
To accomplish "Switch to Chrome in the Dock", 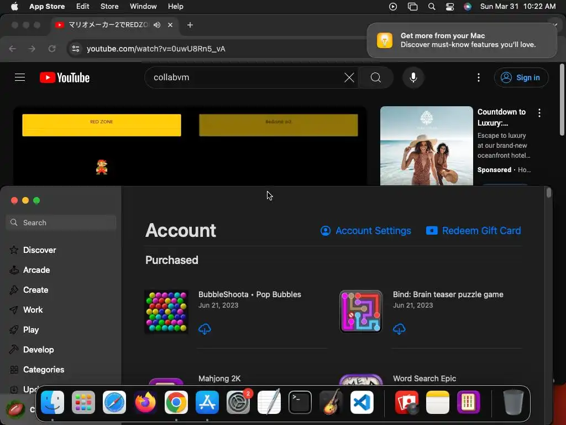I will (x=176, y=402).
